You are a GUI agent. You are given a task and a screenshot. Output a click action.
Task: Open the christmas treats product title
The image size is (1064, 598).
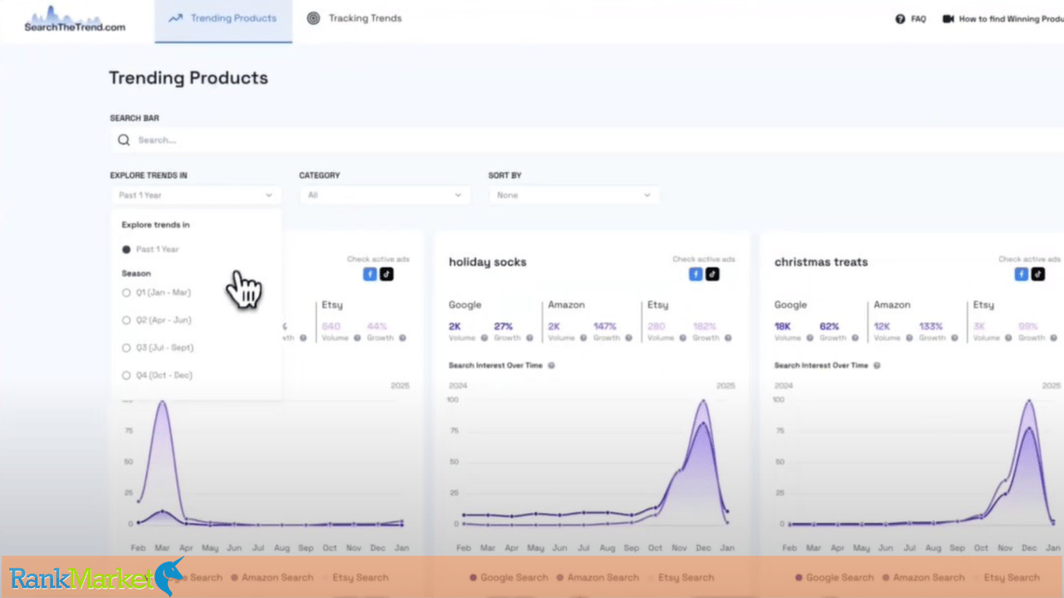pos(821,262)
